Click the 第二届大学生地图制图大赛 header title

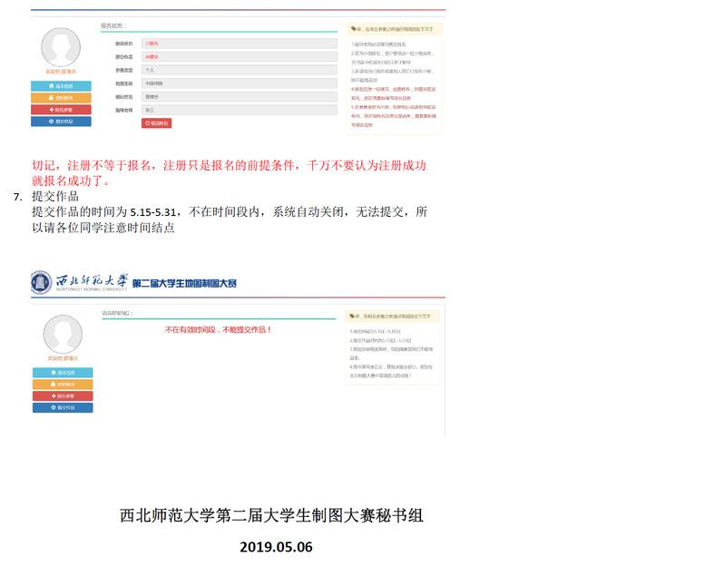point(184,284)
